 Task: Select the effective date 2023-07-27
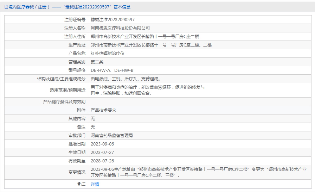[102, 153]
